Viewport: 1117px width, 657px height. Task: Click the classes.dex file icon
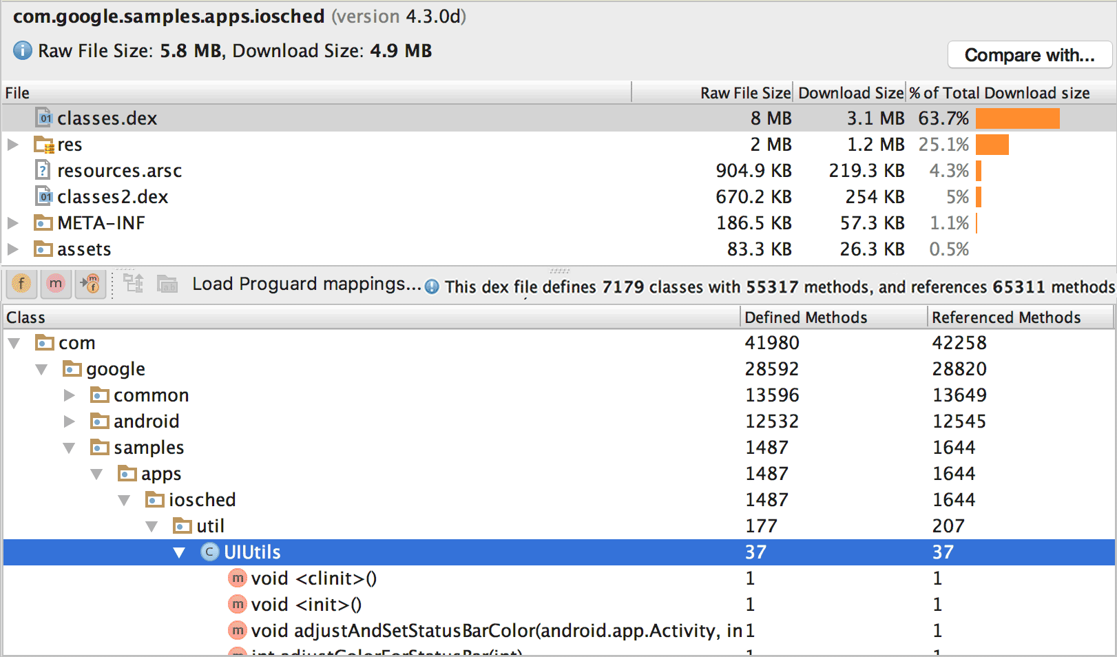point(45,118)
